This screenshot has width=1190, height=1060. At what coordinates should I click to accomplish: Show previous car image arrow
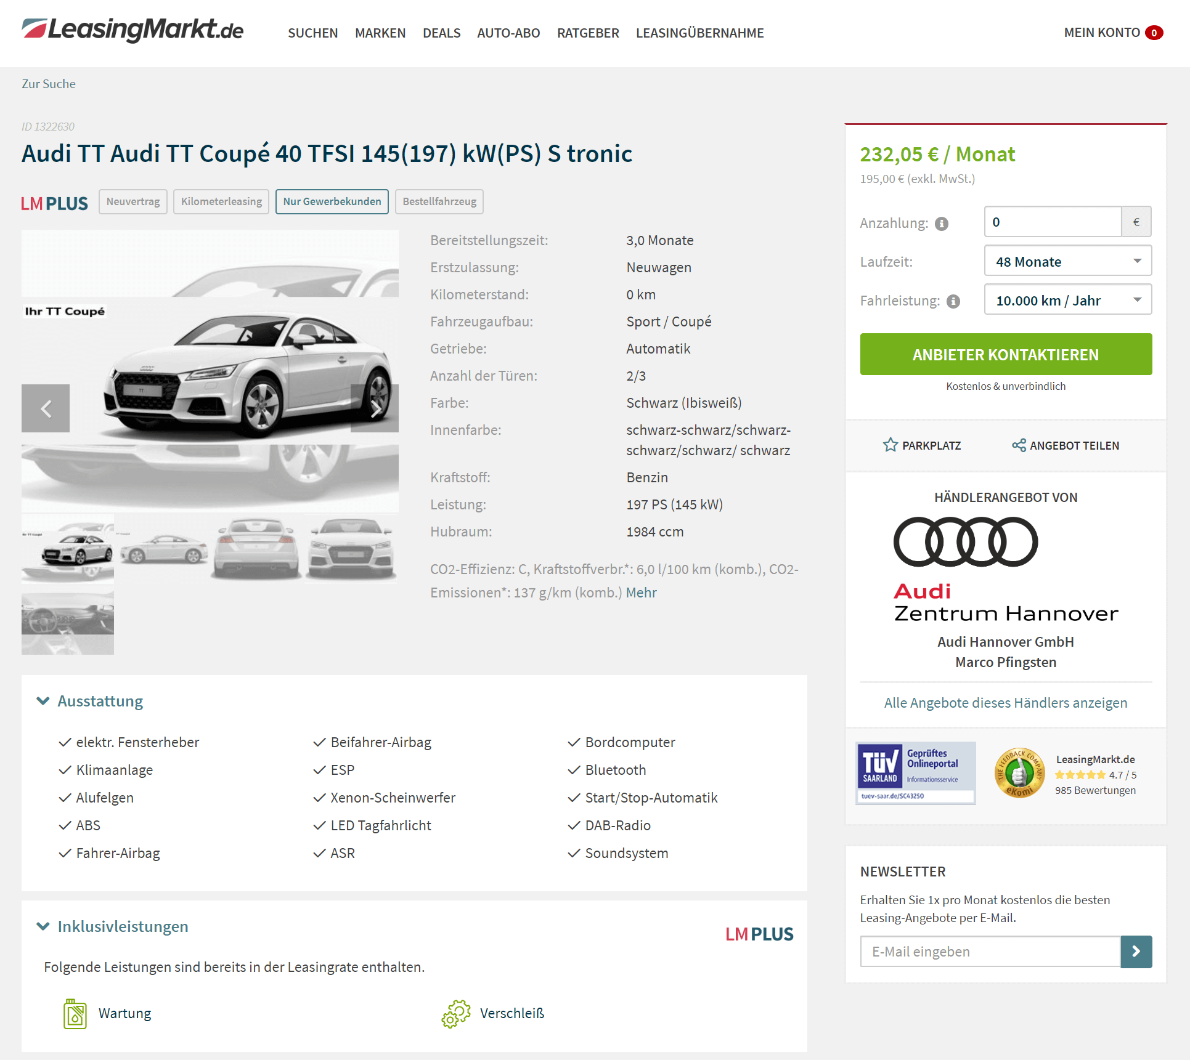[46, 408]
